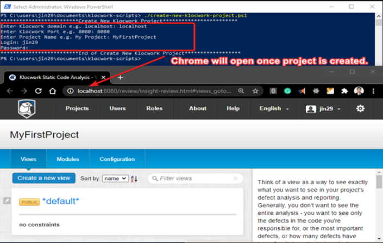Click the React developer tools extension
This screenshot has height=243, width=383.
(x=316, y=91)
